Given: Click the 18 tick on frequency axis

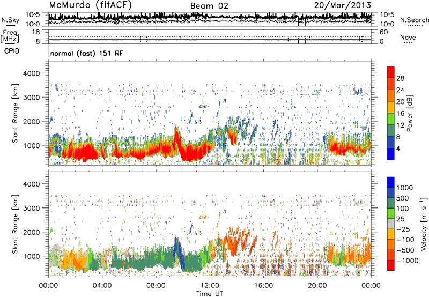Looking at the screenshot, I should 36,32.
